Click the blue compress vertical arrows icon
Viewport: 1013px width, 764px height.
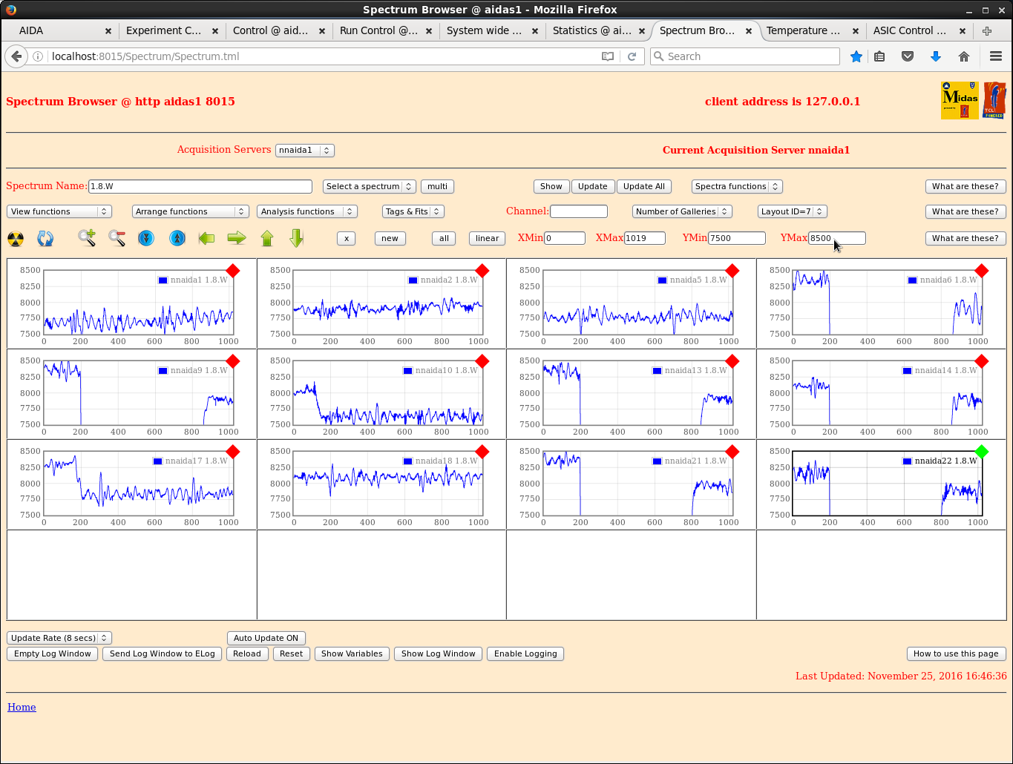(146, 238)
